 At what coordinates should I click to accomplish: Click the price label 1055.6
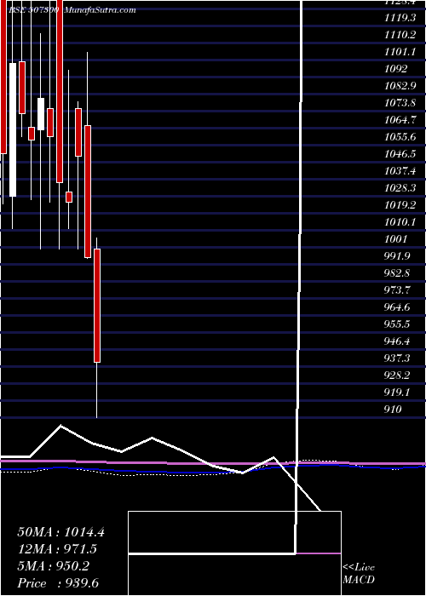(x=400, y=137)
